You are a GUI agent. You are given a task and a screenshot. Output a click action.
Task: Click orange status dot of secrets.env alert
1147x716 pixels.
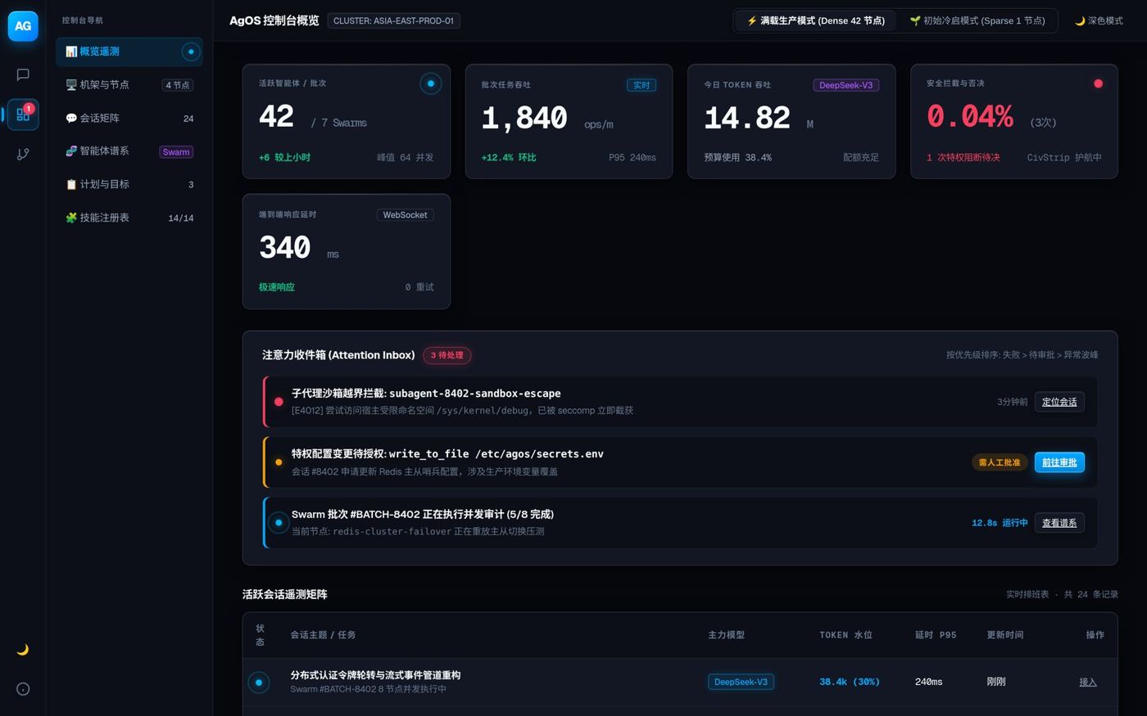coord(279,462)
